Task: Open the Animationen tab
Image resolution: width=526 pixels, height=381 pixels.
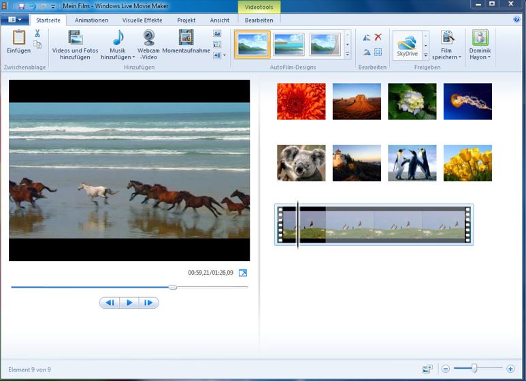Action: pos(91,20)
